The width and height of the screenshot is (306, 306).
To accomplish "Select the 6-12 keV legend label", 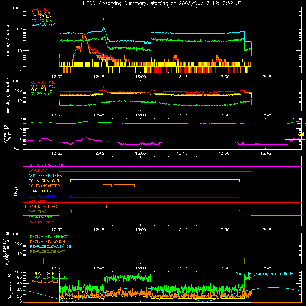I will coord(41,13).
